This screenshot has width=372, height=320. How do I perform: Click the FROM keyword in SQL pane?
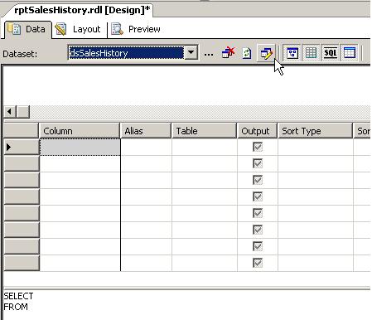[x=16, y=307]
